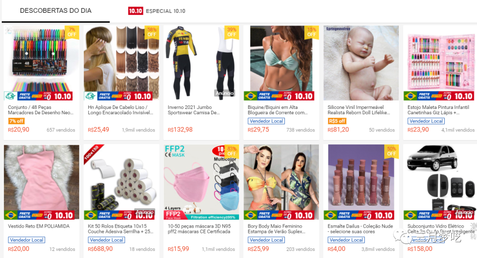Screen dimensions: 477x258
Task: Click the 100x150 ribbon on the label rolls
Action: click(x=92, y=153)
